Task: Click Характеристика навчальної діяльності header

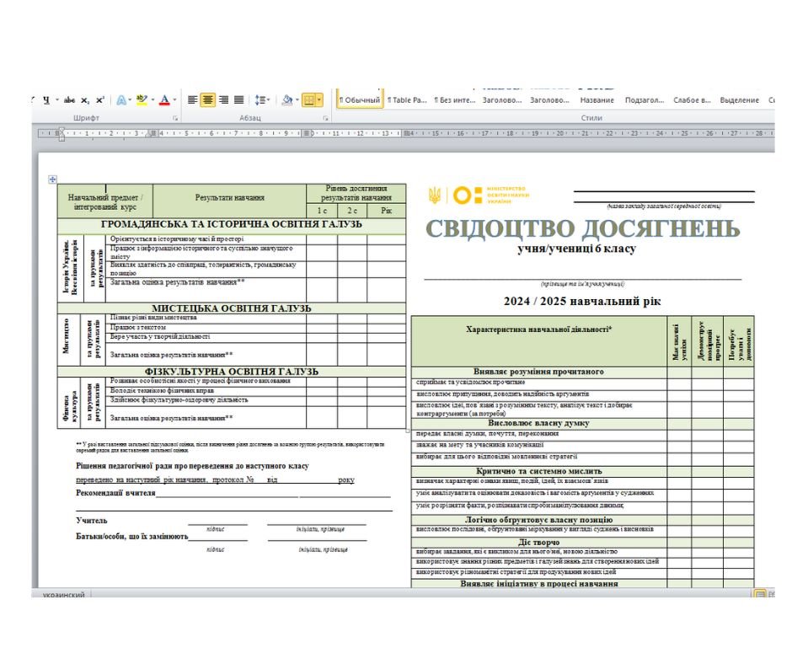Action: coord(539,329)
